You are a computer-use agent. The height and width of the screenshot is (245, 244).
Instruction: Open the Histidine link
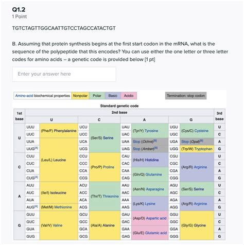pos(152,160)
